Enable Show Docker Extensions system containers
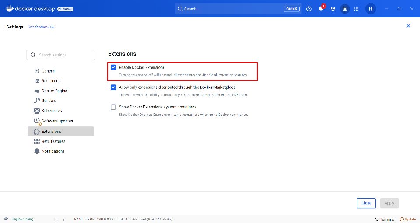 click(x=114, y=107)
